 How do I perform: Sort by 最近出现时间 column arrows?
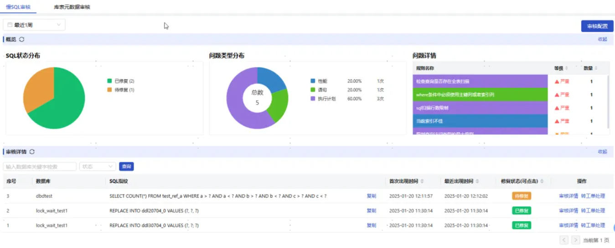click(x=477, y=181)
